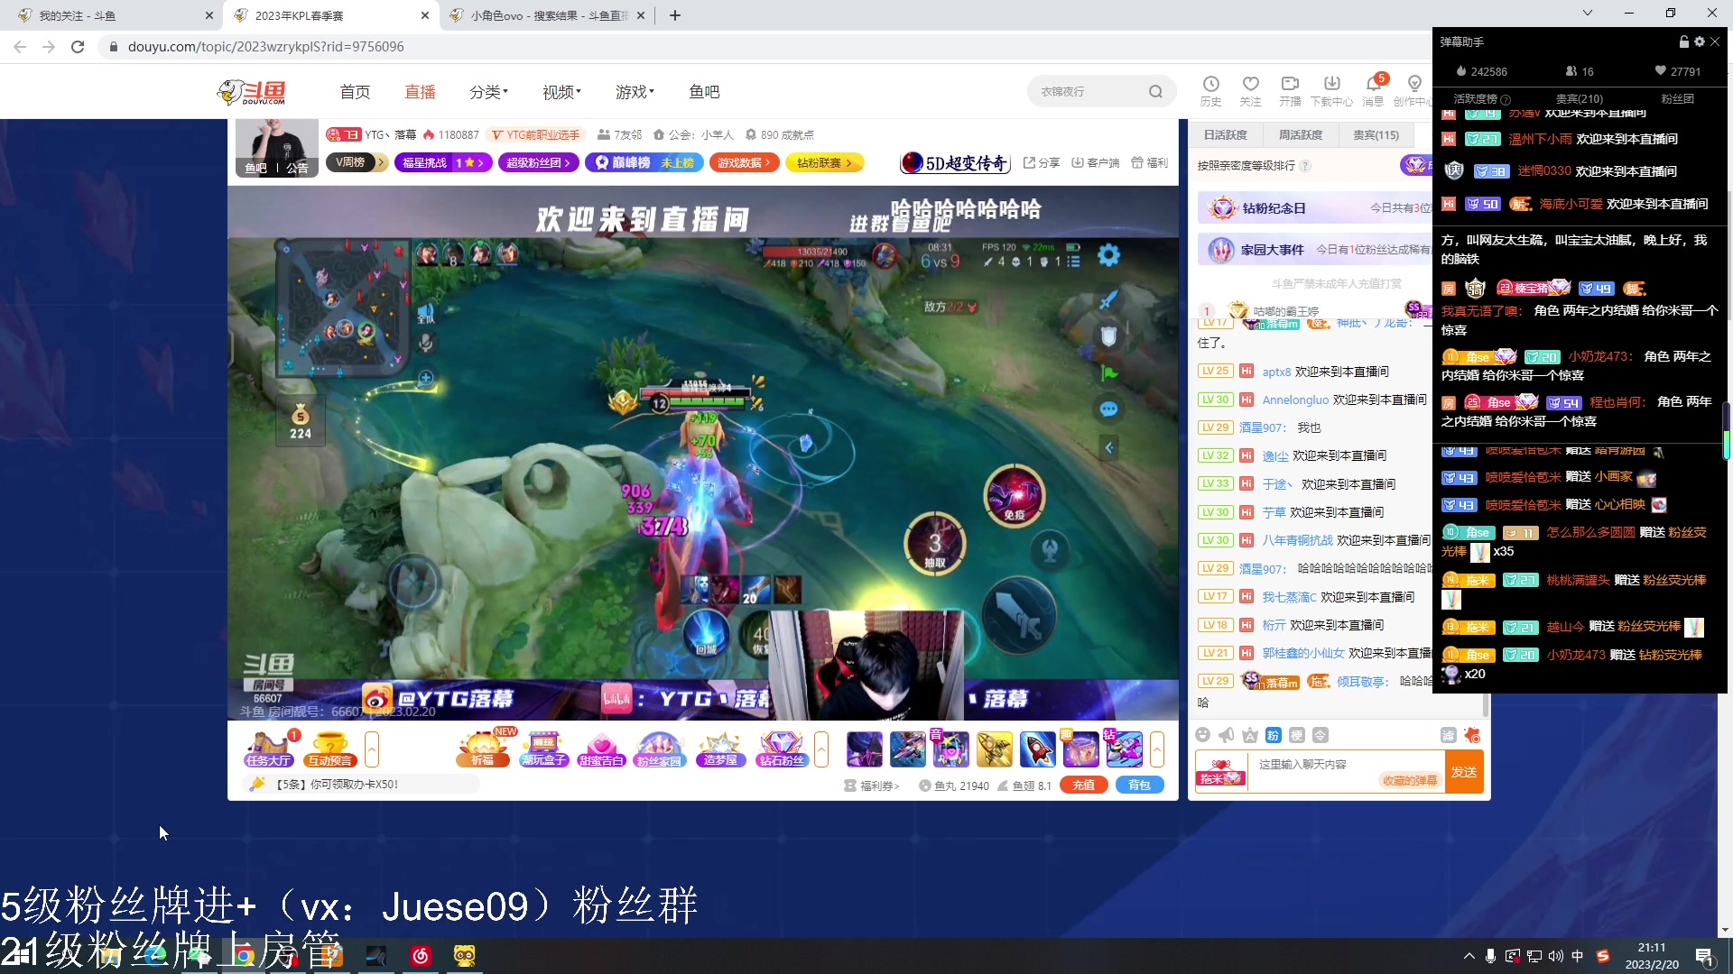Expand the activity icon list next to 互动预言
This screenshot has height=974, width=1733.
pos(372,749)
